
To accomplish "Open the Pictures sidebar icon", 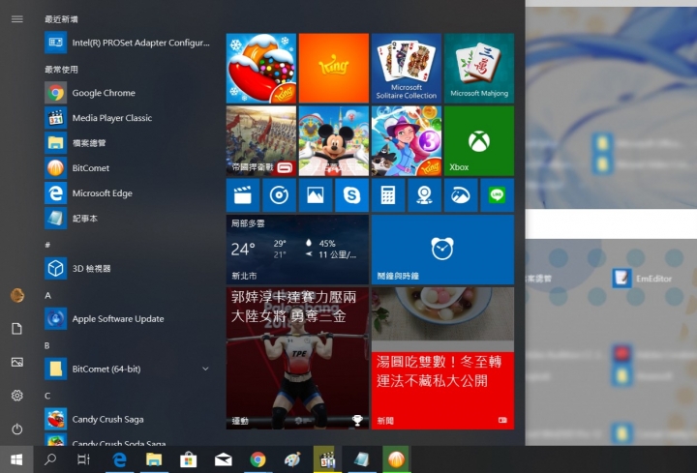I will (x=16, y=362).
